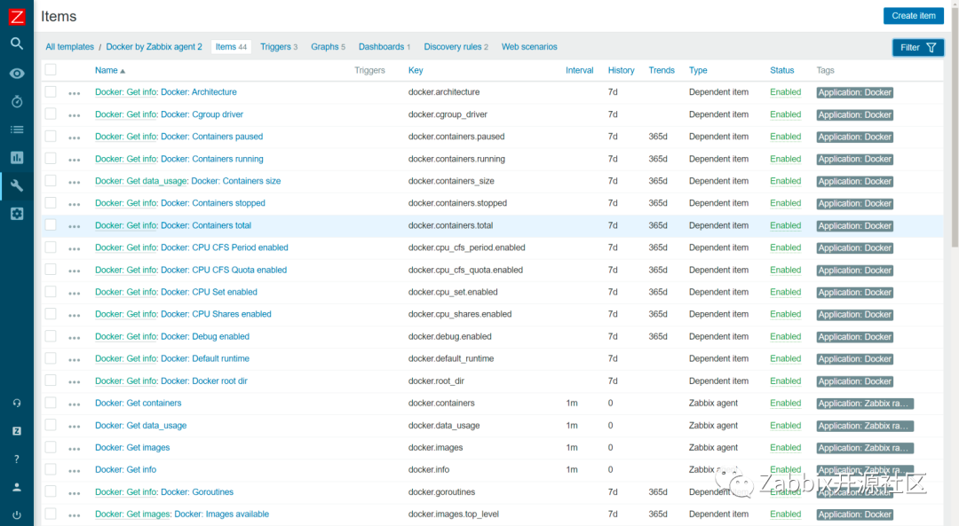Switch to Graphs tab
The width and height of the screenshot is (959, 526).
click(328, 46)
